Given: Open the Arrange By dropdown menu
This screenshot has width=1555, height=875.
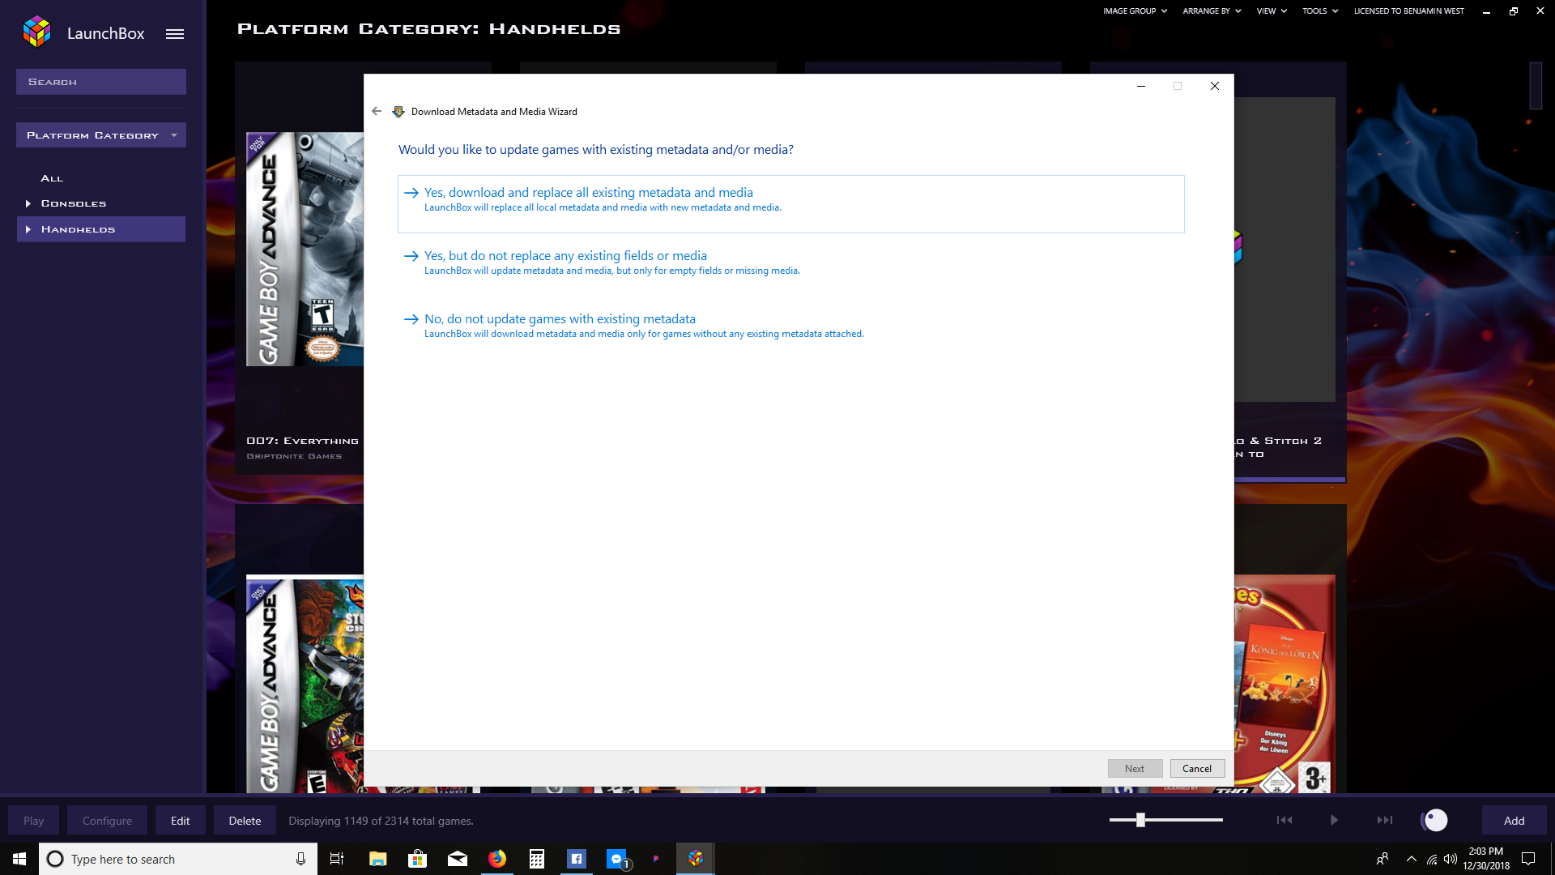Looking at the screenshot, I should 1212,11.
